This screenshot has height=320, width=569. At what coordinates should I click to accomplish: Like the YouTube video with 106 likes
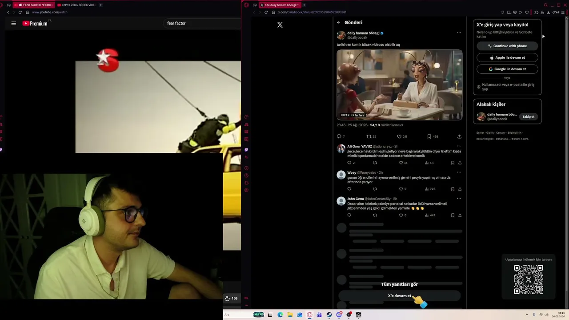tap(231, 298)
